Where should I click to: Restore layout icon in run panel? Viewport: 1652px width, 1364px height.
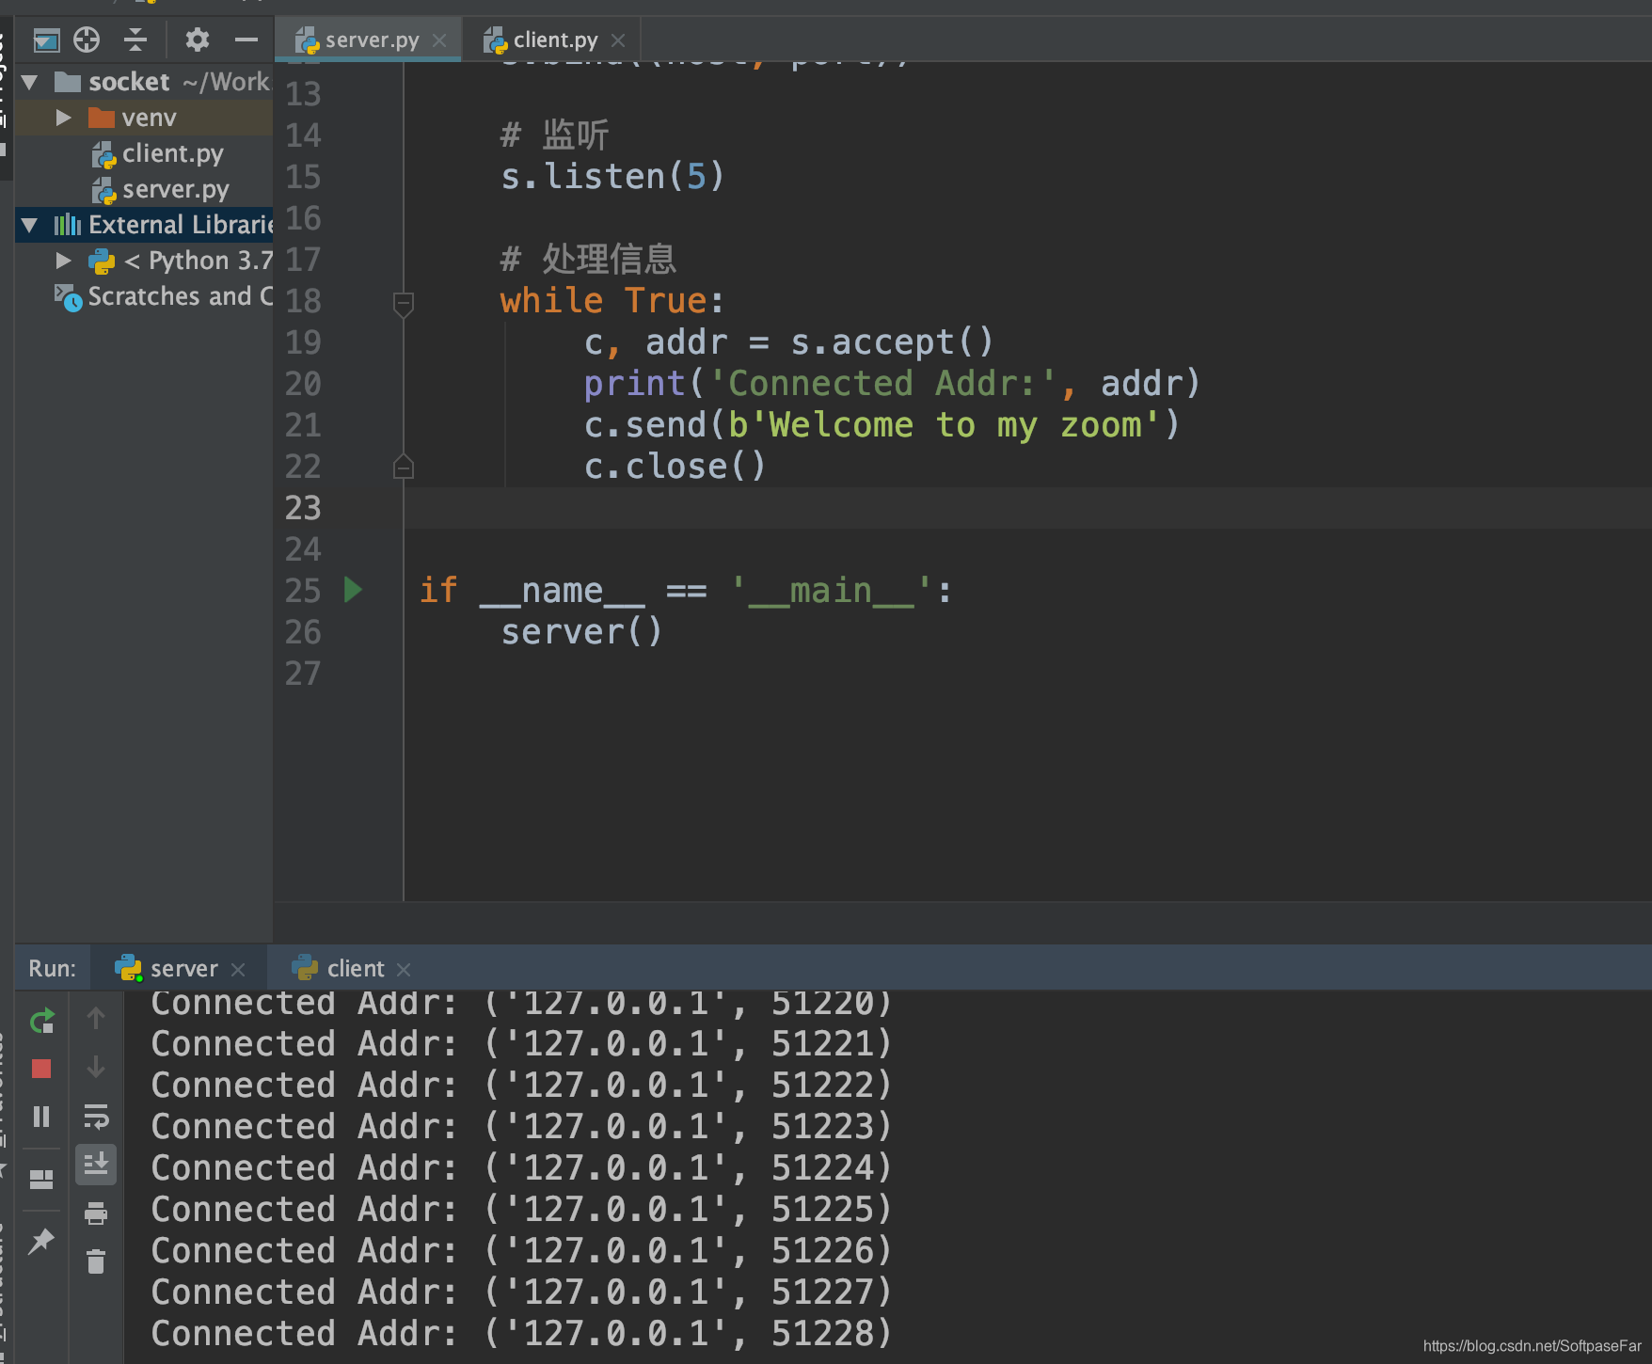pyautogui.click(x=41, y=1180)
